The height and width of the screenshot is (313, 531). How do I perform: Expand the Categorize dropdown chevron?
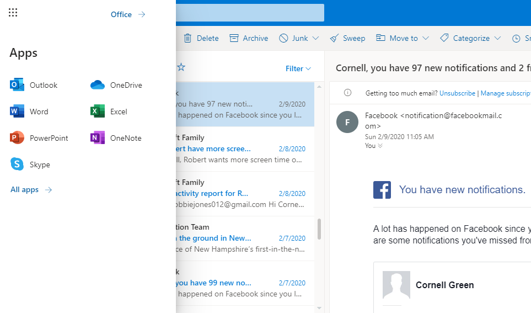497,38
